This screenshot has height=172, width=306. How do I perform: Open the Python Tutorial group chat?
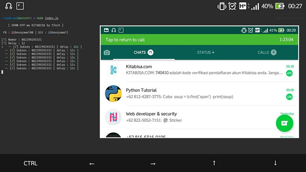point(199,94)
